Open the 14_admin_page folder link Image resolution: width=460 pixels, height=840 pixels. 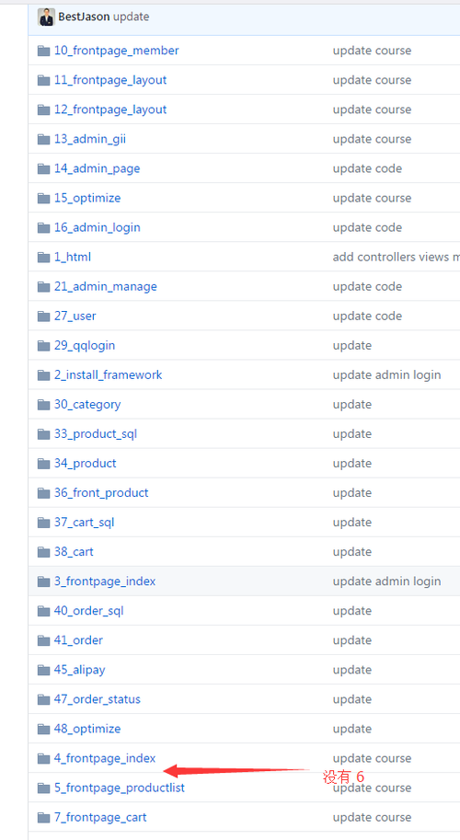97,168
